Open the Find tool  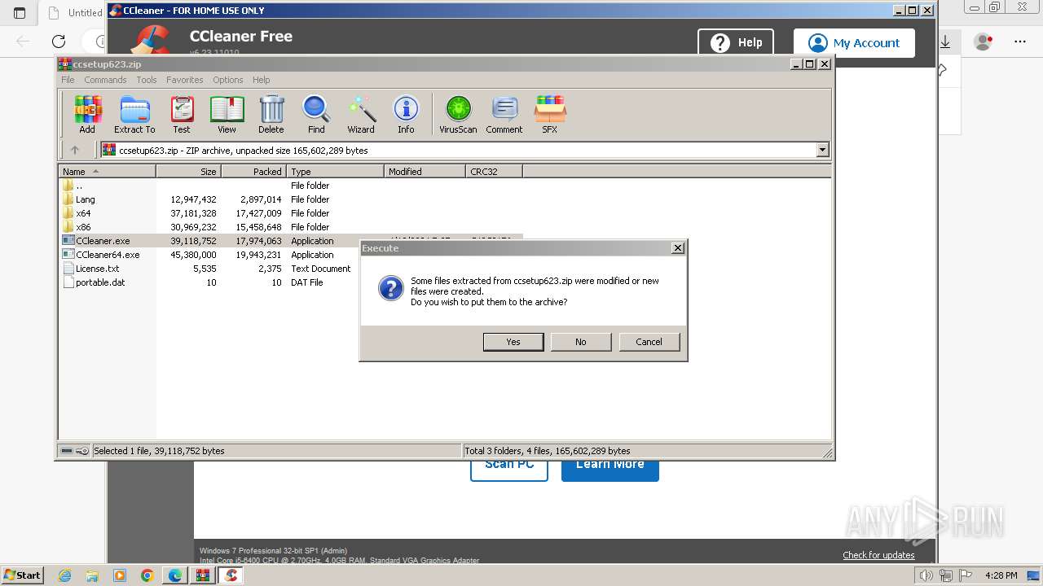[x=316, y=114]
